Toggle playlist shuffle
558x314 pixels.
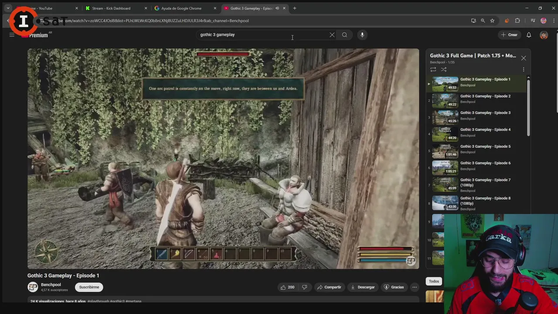coord(444,69)
